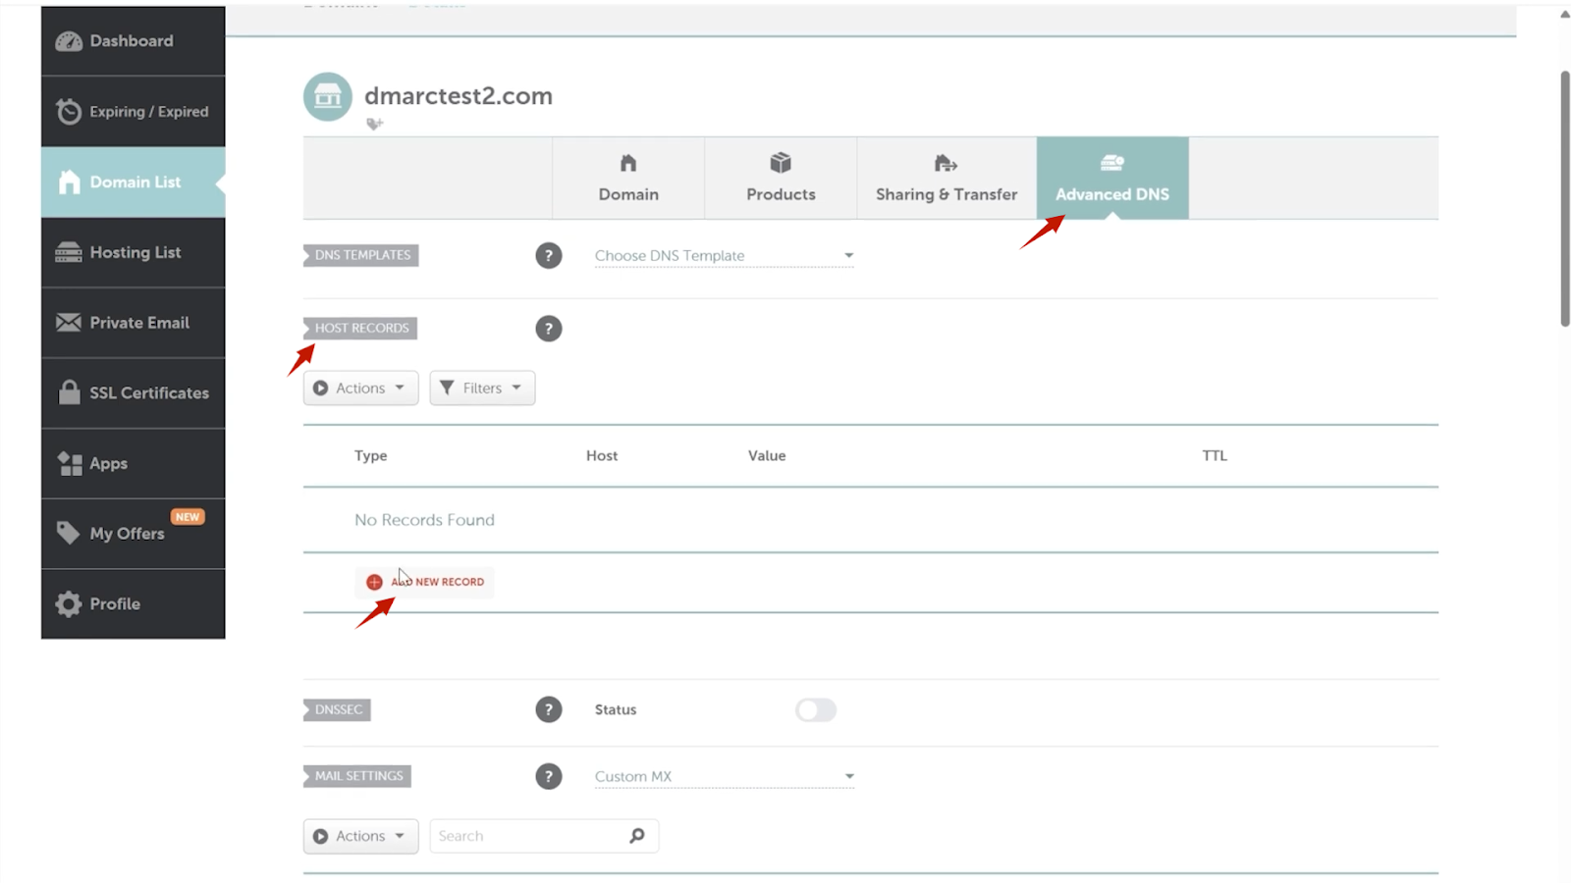1571x883 pixels.
Task: Open Host Records Actions dropdown
Action: point(360,389)
